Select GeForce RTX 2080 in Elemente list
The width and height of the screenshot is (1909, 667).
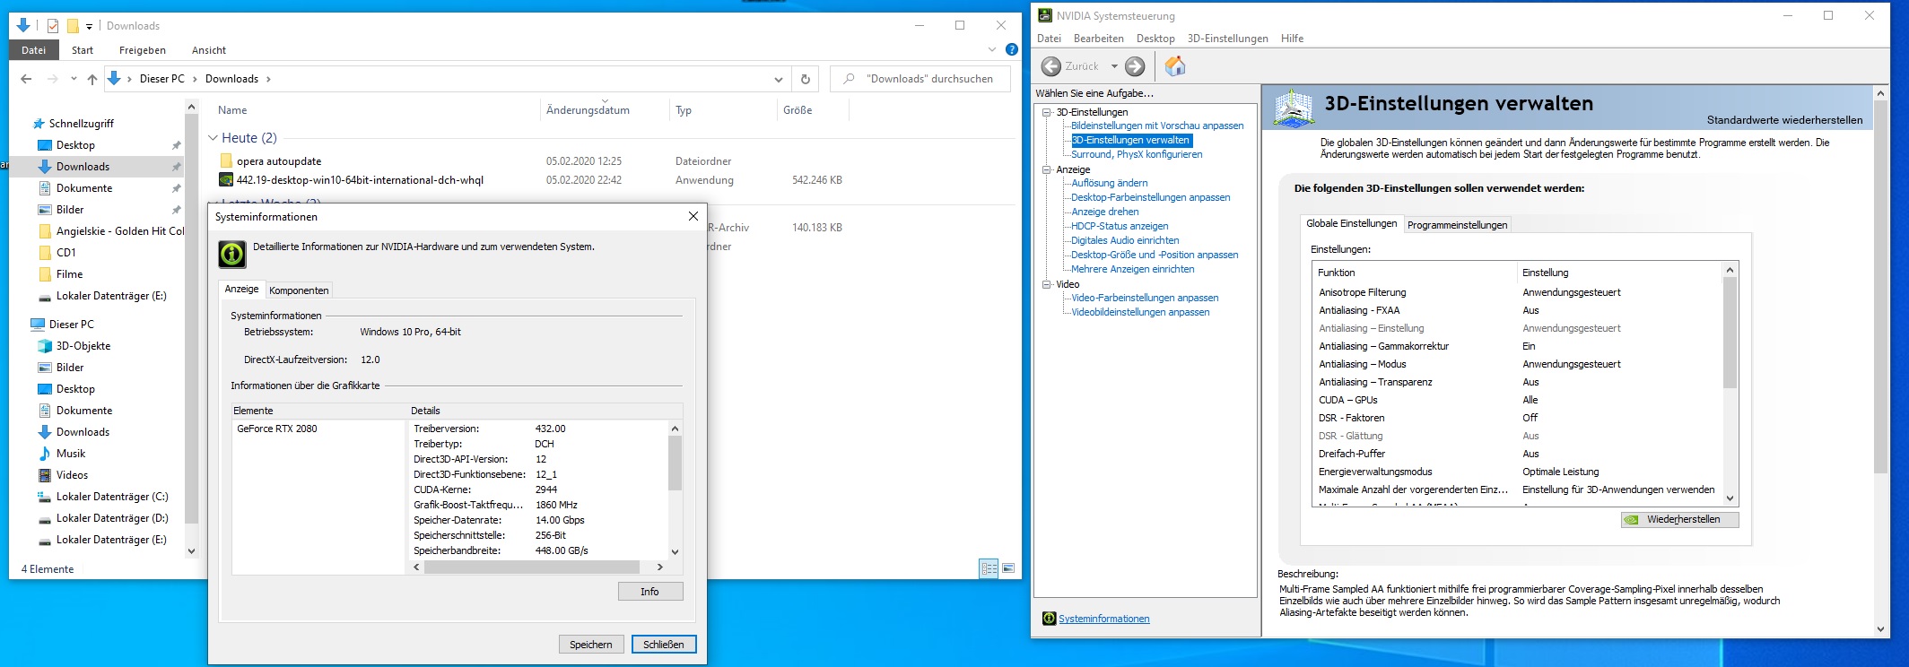[x=277, y=429]
